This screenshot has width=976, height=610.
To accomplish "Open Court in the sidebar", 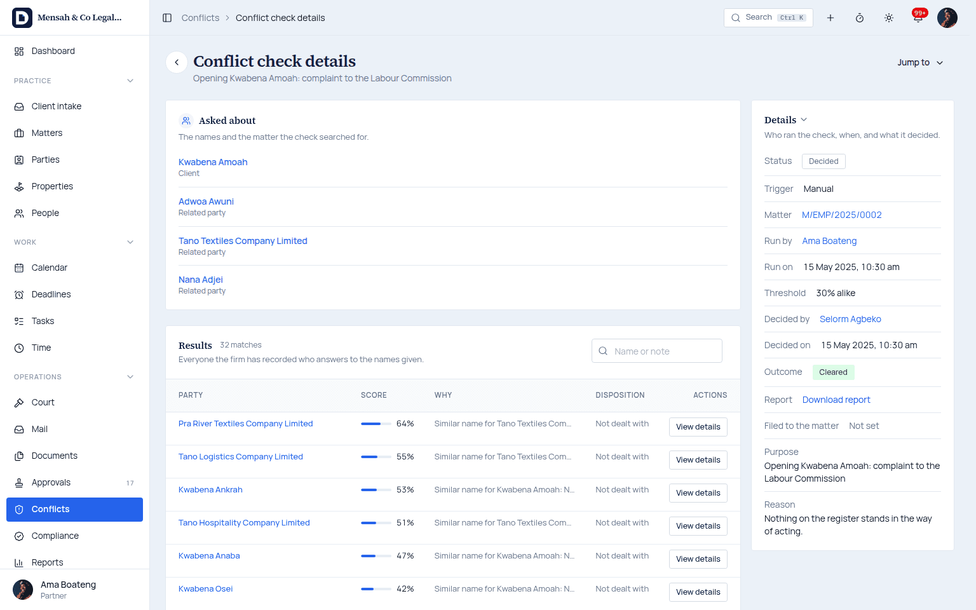I will (x=74, y=402).
